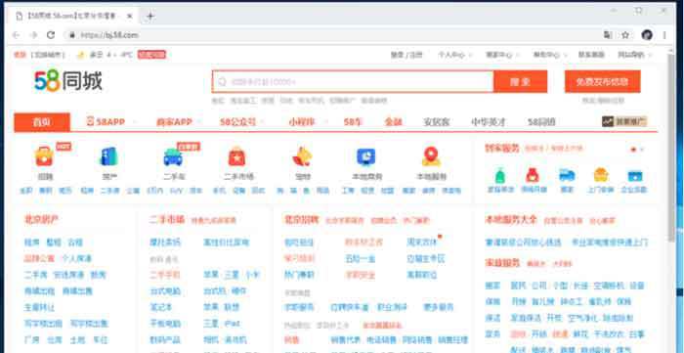
Task: Open the 商家中心 dropdown
Action: [x=502, y=55]
